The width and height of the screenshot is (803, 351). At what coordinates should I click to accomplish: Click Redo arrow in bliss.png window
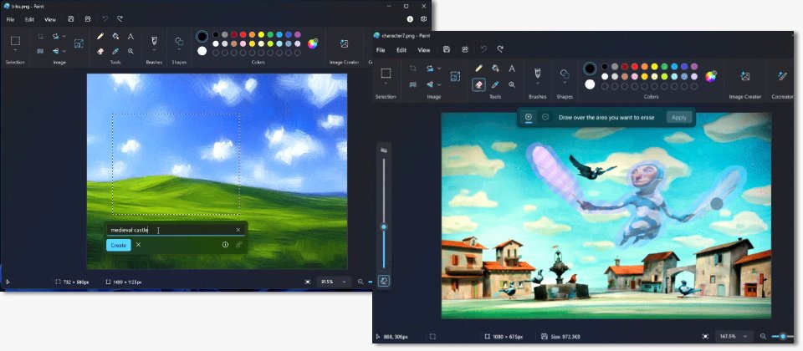120,19
